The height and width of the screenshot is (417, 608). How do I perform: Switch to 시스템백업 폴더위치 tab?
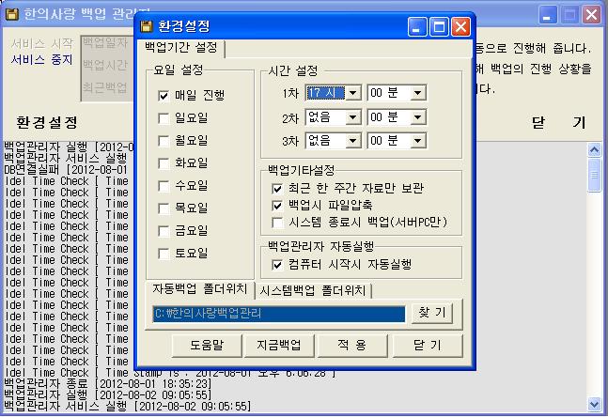coord(312,291)
